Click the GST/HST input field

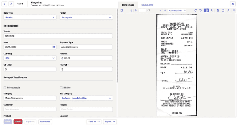(30, 69)
